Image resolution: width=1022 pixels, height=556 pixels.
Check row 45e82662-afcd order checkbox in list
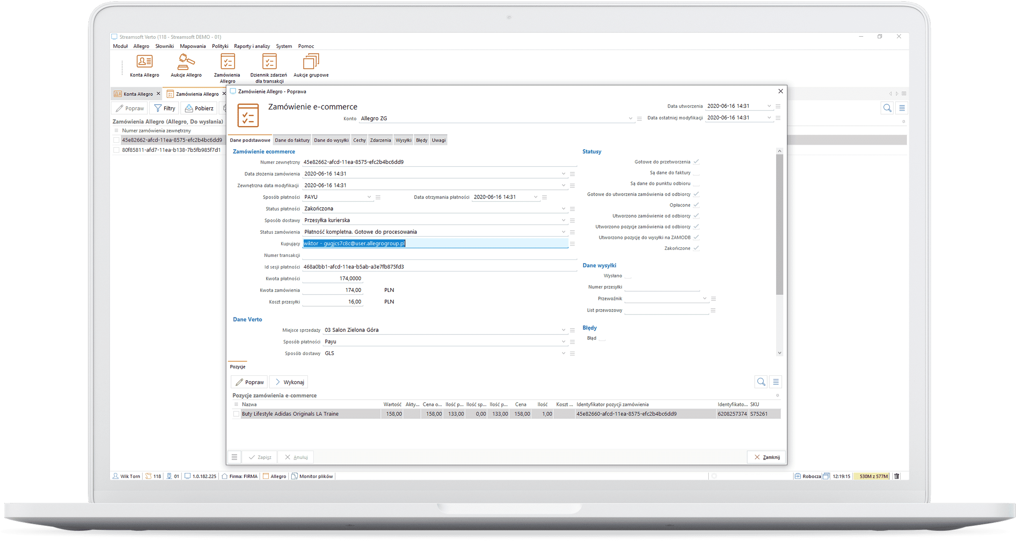point(116,140)
